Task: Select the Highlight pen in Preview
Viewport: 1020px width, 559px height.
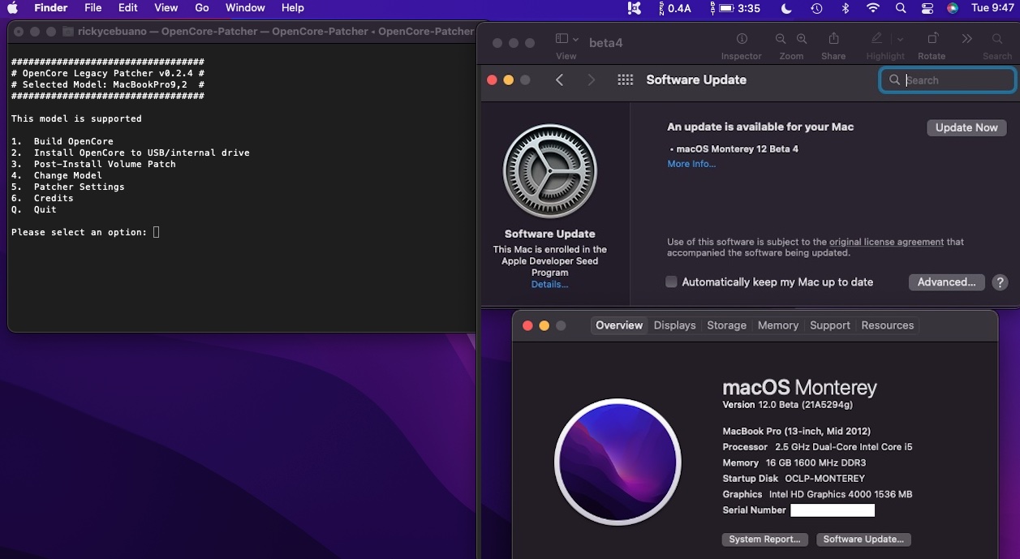Action: [x=876, y=39]
